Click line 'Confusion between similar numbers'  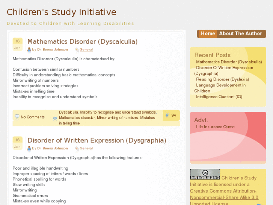click(46, 70)
